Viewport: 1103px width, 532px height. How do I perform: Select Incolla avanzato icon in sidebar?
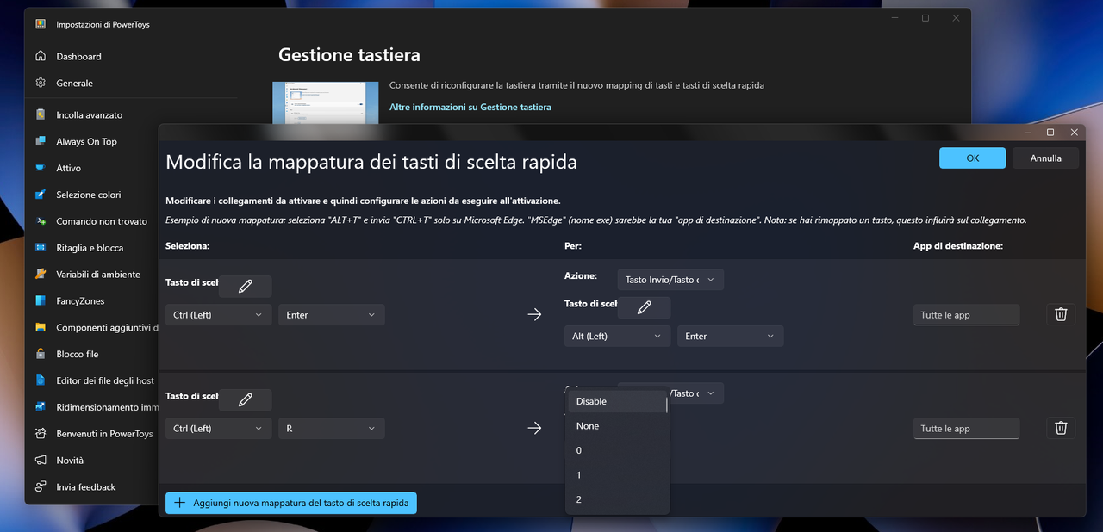pyautogui.click(x=41, y=114)
